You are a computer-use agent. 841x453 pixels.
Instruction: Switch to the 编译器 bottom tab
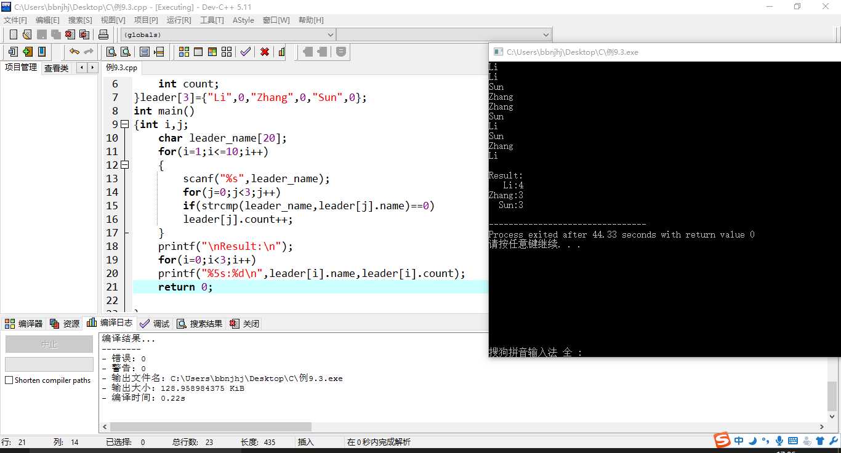tap(24, 323)
